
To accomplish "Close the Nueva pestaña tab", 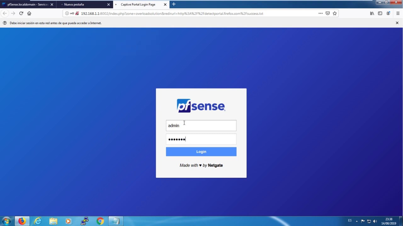I will tap(109, 5).
